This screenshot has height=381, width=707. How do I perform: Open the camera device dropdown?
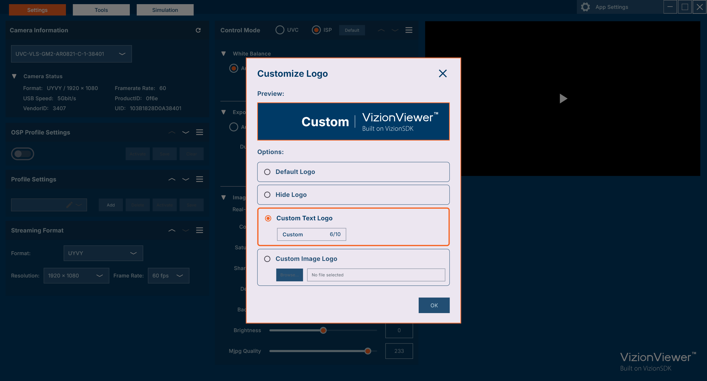pos(71,54)
